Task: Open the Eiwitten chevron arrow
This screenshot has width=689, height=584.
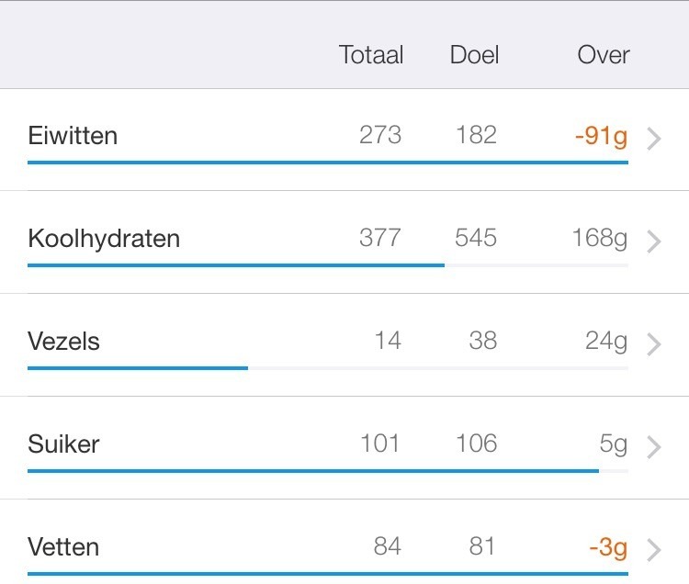Action: click(x=654, y=139)
